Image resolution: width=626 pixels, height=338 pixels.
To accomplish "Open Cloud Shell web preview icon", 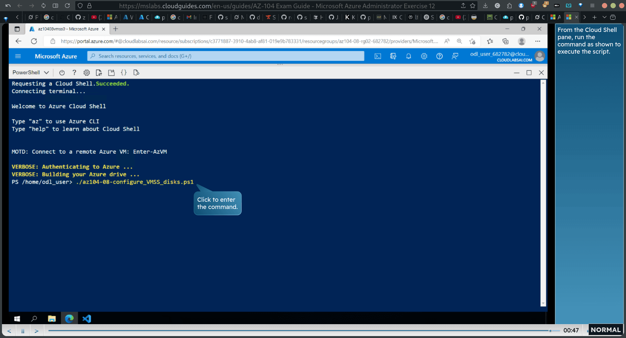I will tap(136, 73).
